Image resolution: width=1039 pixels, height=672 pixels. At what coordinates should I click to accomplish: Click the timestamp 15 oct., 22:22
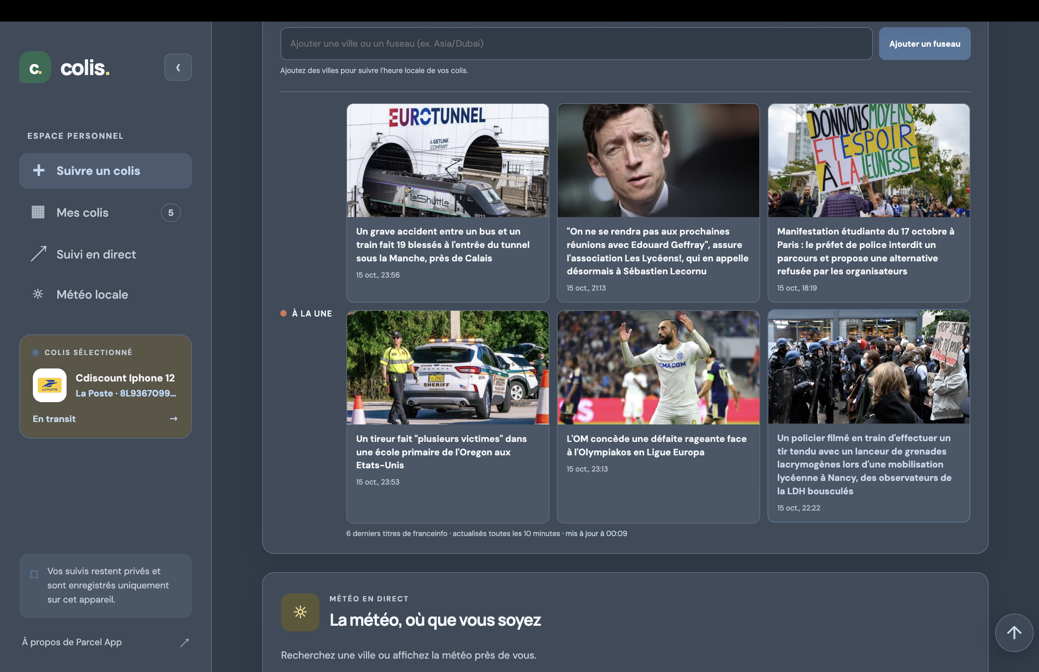[x=799, y=508]
